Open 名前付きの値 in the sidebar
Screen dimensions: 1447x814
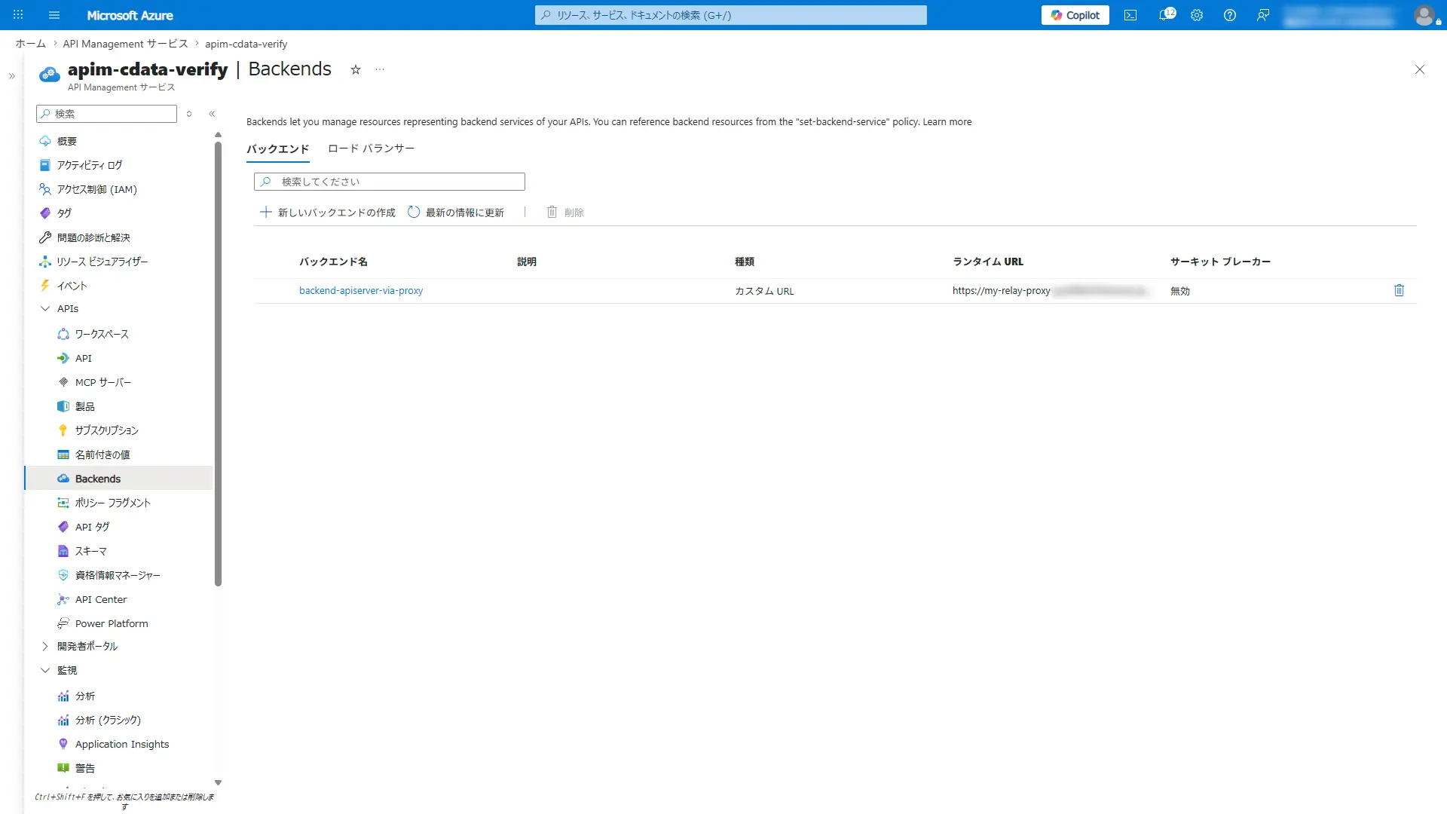102,454
